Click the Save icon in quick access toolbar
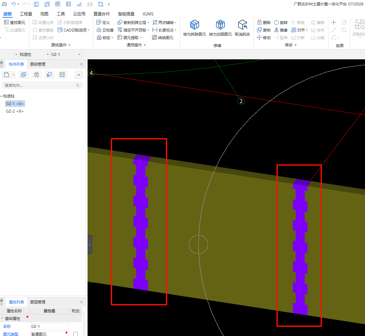 (x=4, y=4)
